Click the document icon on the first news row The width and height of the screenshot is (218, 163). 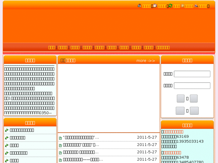point(60,138)
